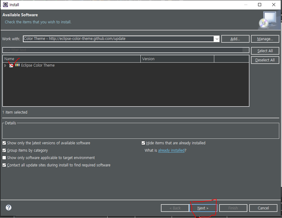Open the help question mark icon
Image resolution: width=282 pixels, height=218 pixels.
point(9,207)
